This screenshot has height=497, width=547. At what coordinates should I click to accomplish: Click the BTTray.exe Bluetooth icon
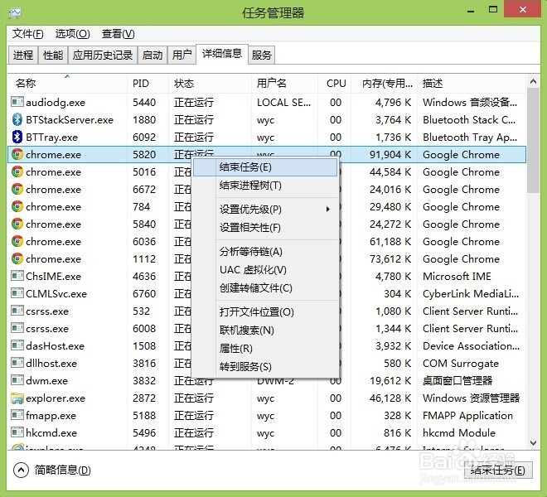[17, 137]
